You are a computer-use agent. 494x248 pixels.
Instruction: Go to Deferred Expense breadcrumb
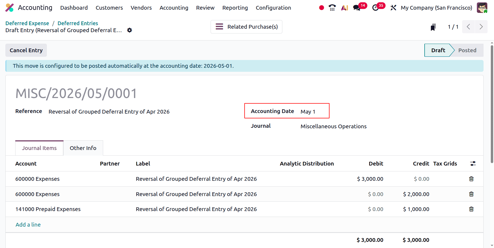pyautogui.click(x=27, y=23)
